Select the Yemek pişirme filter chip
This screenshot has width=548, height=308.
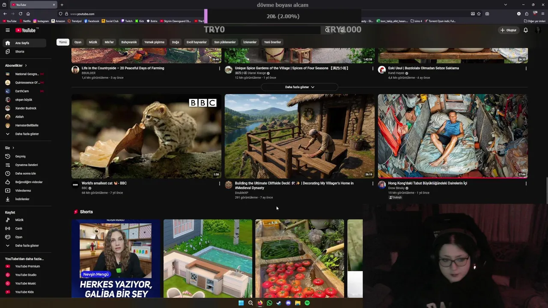click(154, 42)
